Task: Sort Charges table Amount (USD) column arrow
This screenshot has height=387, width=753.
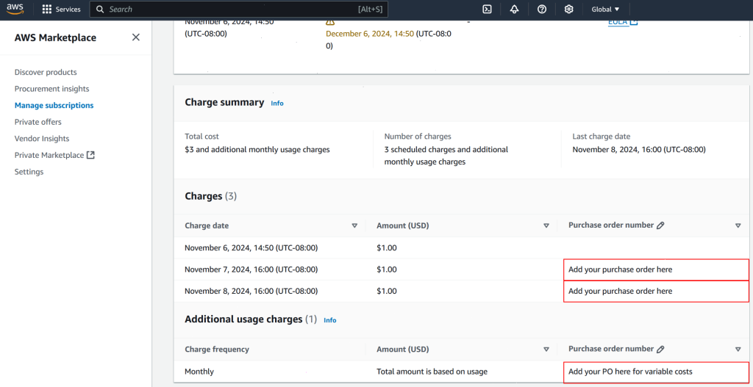Action: pos(546,225)
